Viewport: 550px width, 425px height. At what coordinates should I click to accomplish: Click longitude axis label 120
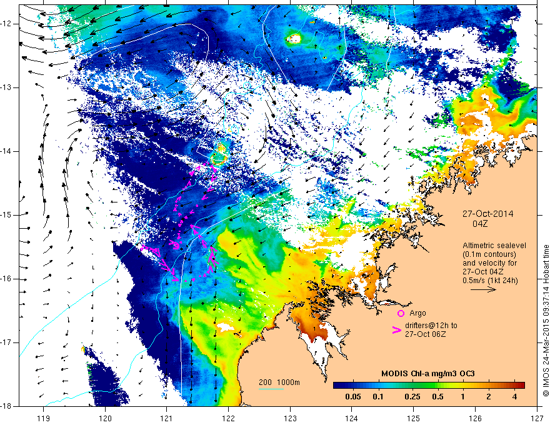click(105, 418)
